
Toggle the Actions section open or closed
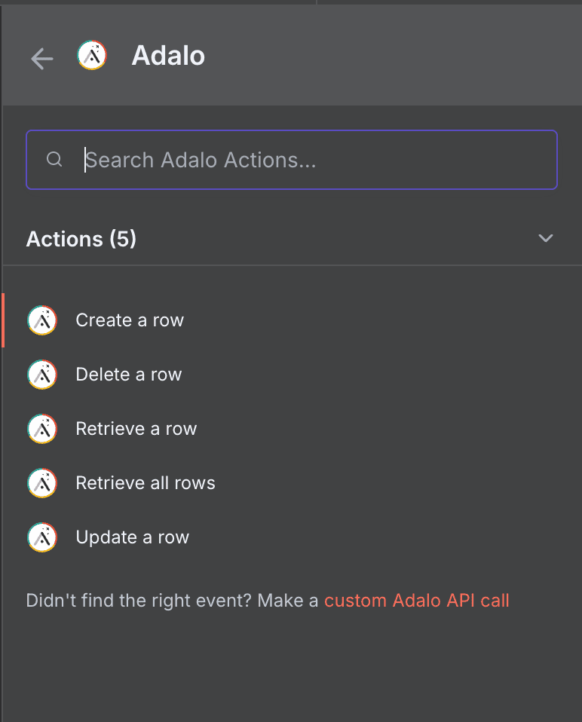coord(545,238)
